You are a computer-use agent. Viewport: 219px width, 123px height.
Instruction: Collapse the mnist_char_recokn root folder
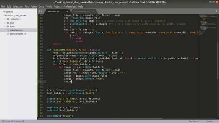[x=3, y=15]
